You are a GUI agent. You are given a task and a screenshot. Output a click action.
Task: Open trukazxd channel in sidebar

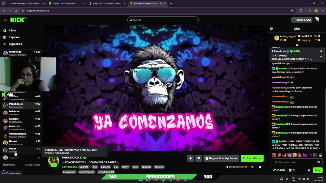pos(21,128)
